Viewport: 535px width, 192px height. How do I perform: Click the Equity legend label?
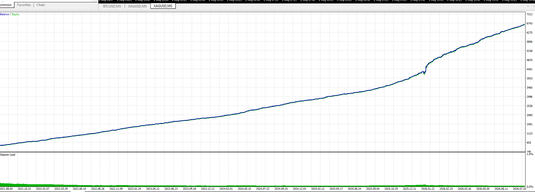[x=15, y=14]
